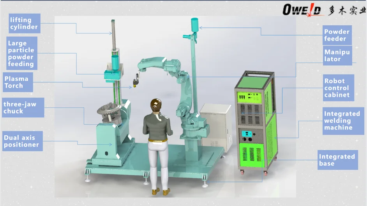Screen dimensions: 367x206
Task: Click the powder feeder canister atop the pole
Action: point(194,25)
